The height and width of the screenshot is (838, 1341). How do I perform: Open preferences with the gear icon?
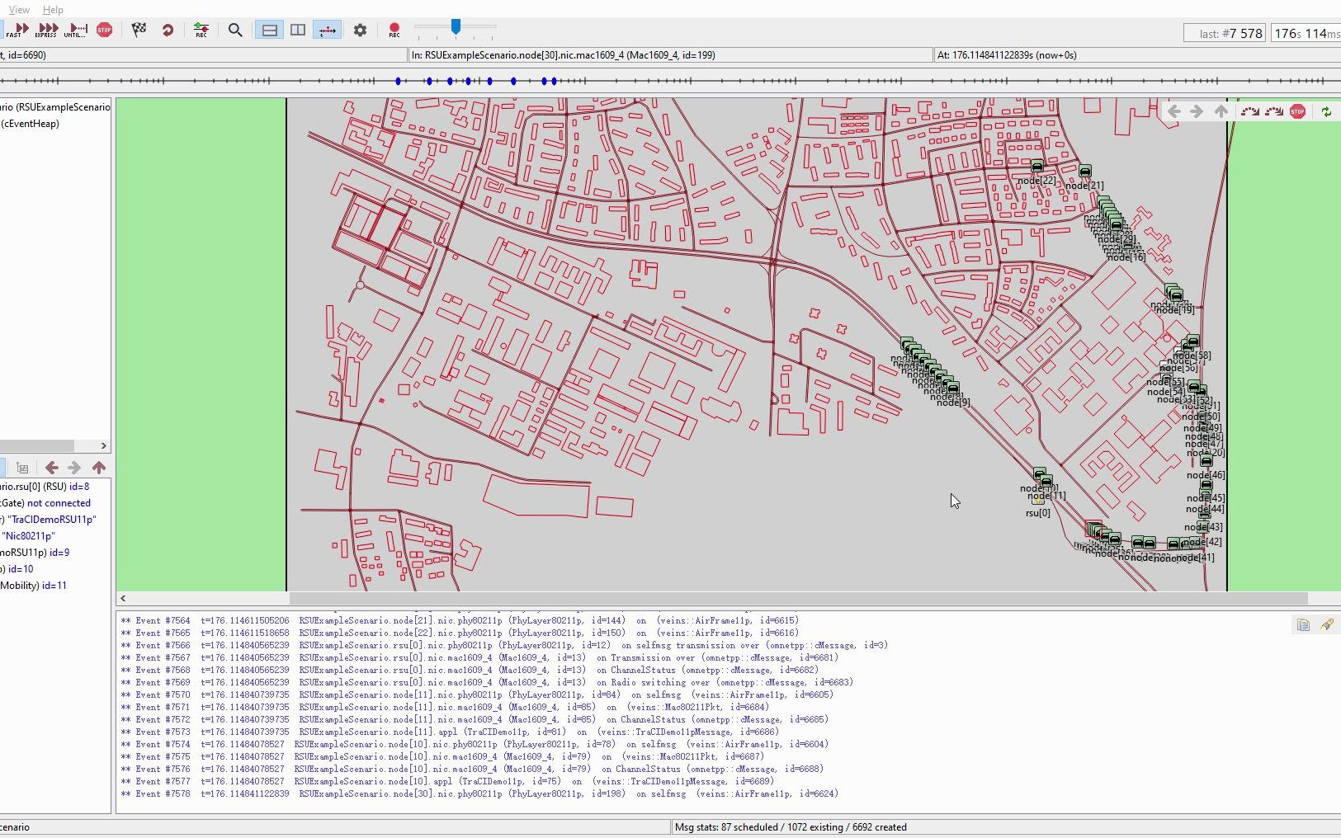(x=360, y=30)
